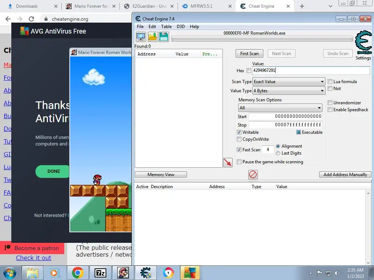The height and width of the screenshot is (280, 374).
Task: Click the Address column header in results
Action: 154,54
